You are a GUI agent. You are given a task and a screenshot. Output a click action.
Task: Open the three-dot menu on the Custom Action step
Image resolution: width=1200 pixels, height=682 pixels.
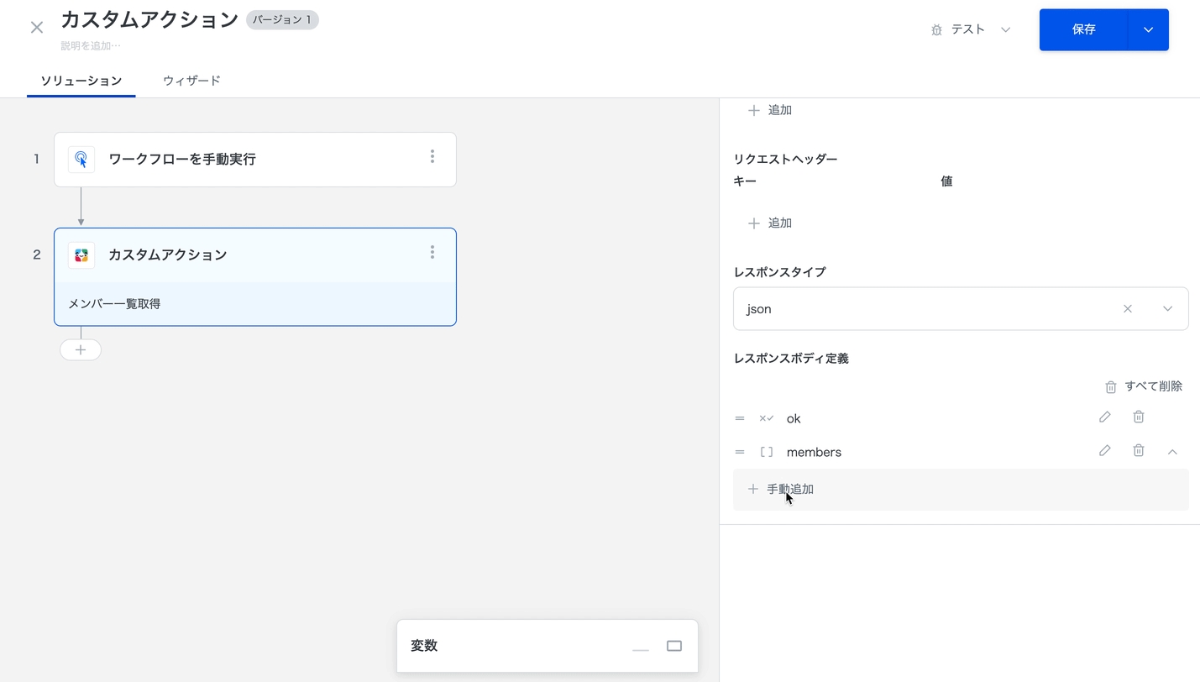(x=432, y=253)
